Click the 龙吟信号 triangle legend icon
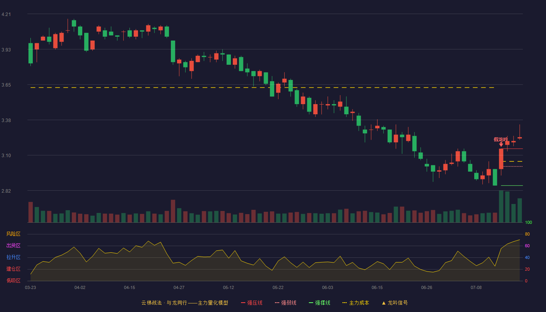The height and width of the screenshot is (312, 546). pyautogui.click(x=384, y=303)
